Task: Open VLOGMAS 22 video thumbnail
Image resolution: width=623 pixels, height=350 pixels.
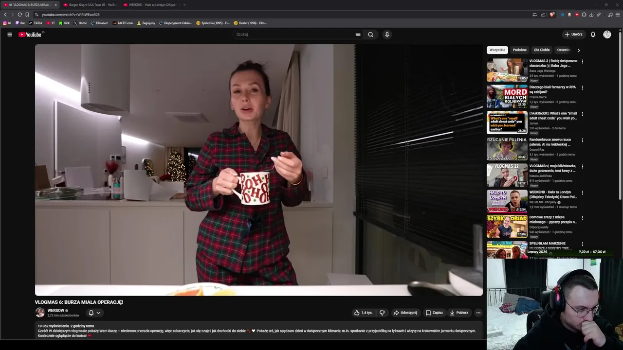Action: (x=507, y=175)
